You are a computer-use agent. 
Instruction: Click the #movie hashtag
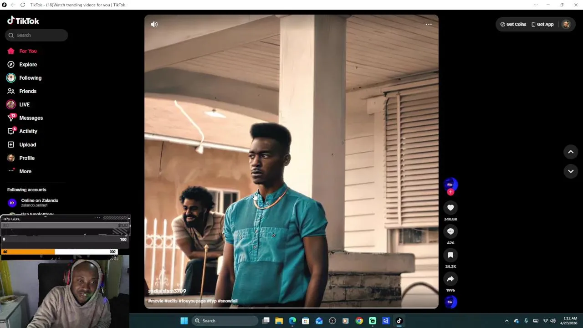155,301
